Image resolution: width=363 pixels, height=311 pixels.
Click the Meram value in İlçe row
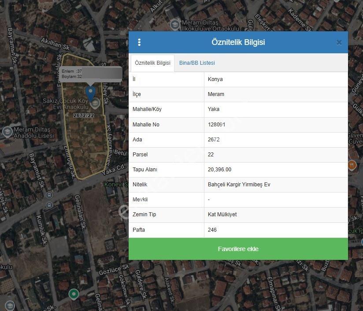click(216, 94)
